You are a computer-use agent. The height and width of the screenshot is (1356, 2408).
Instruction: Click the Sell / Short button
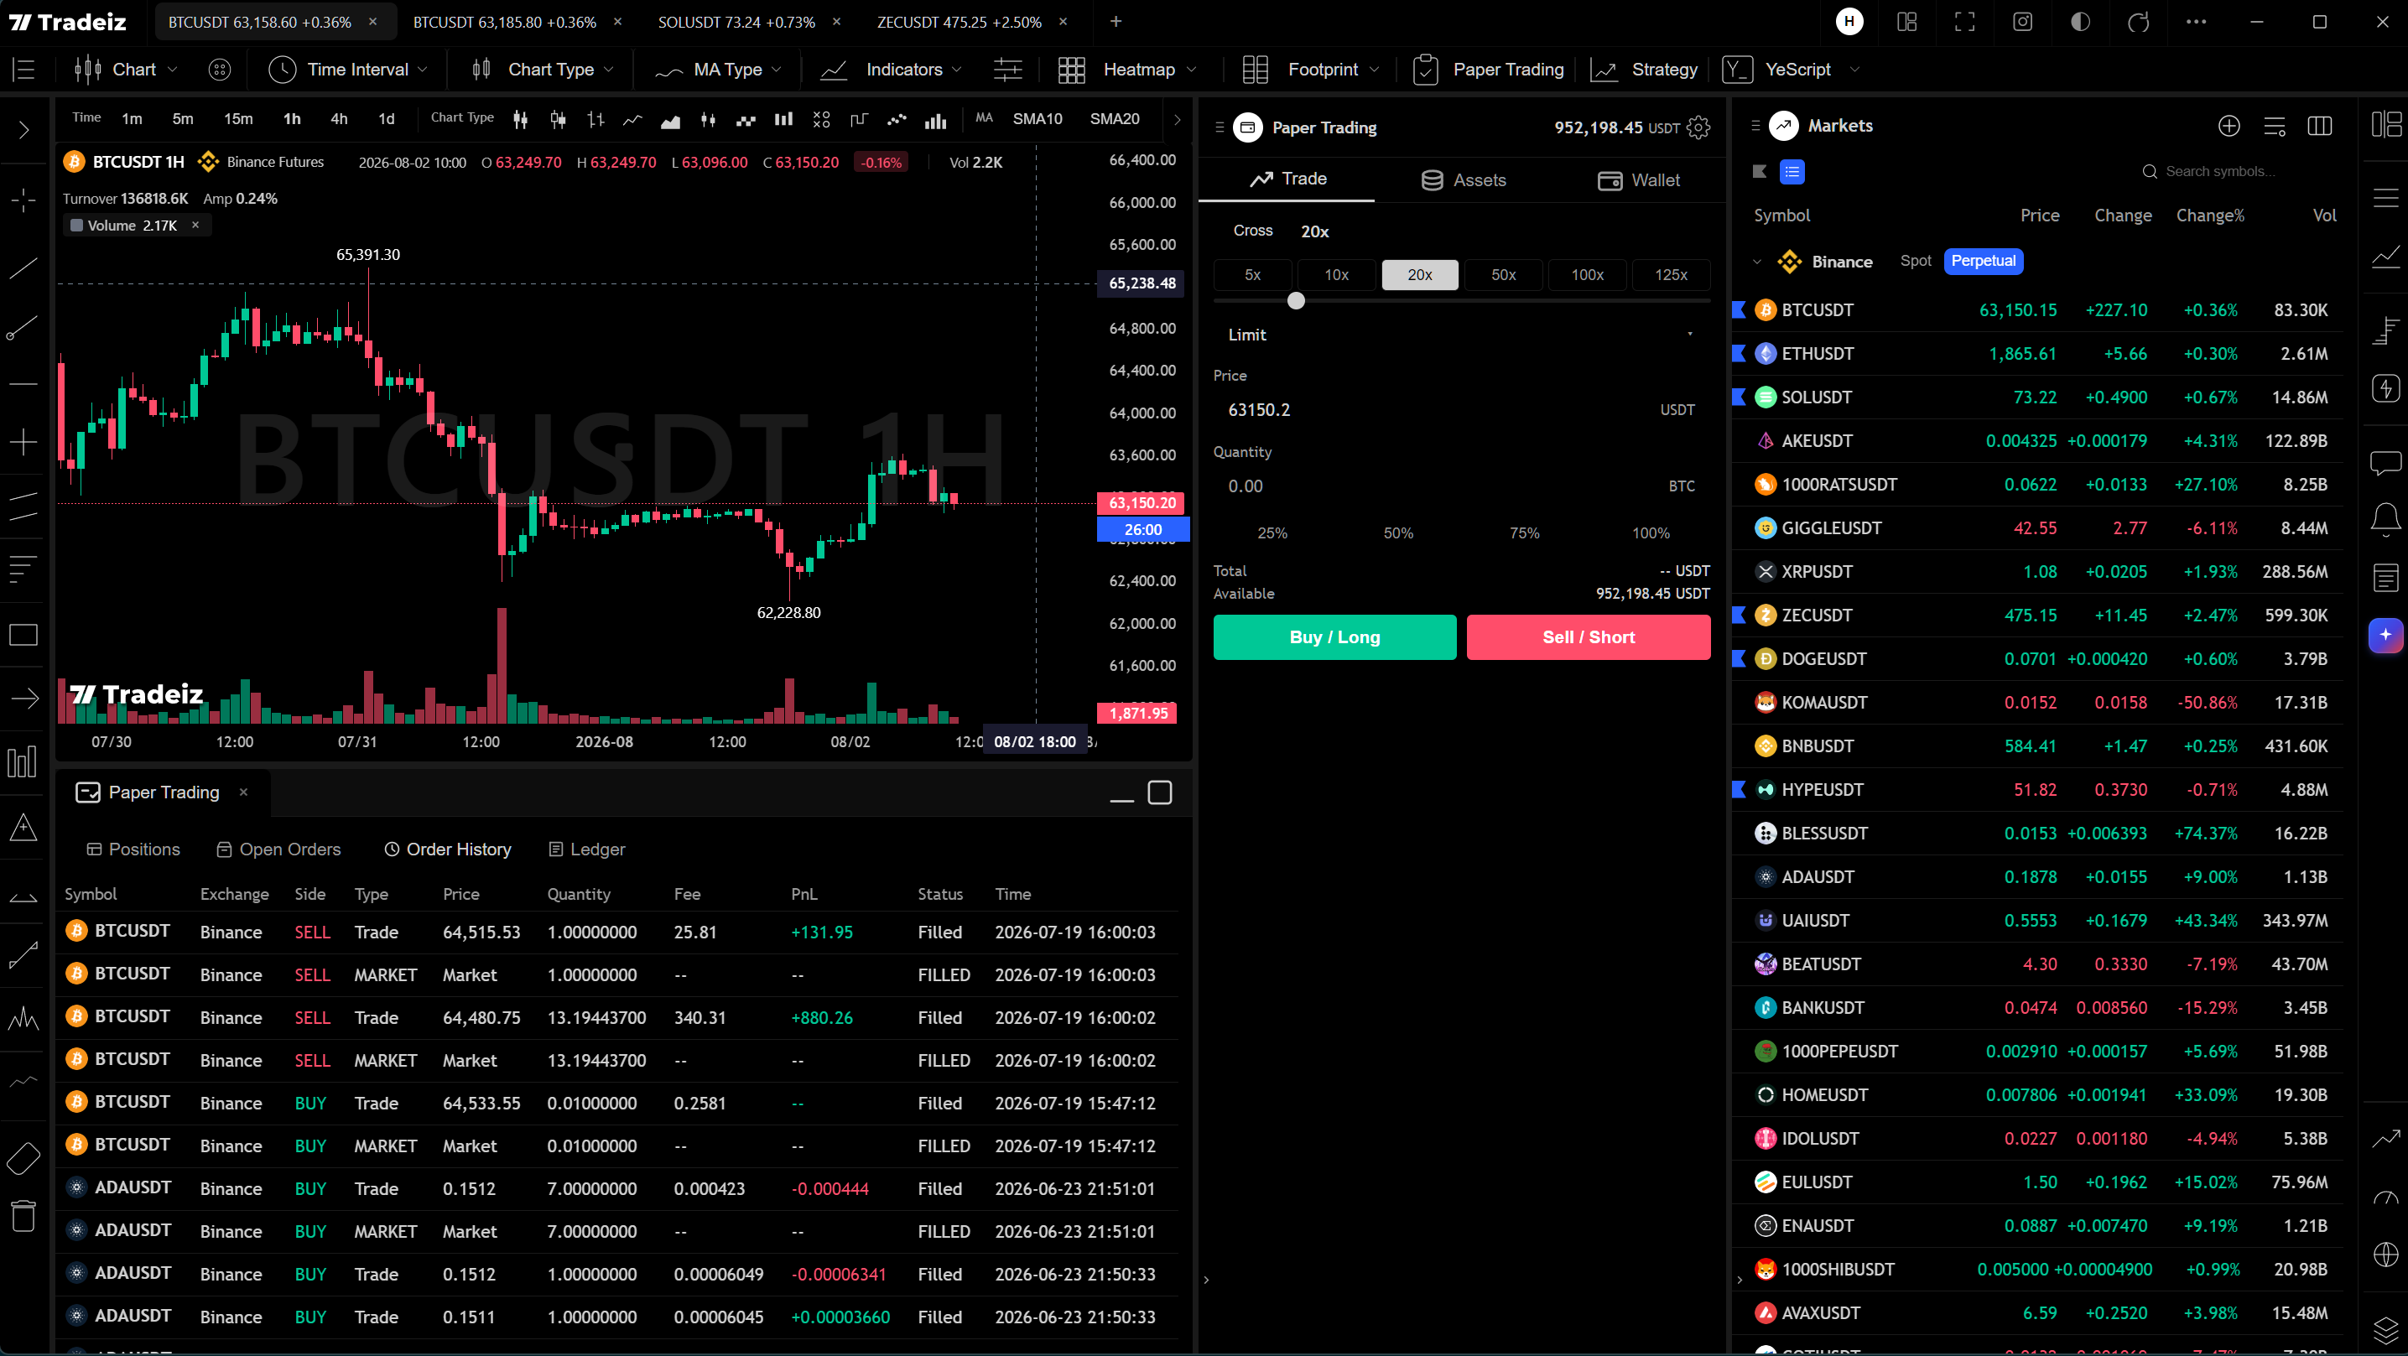click(x=1589, y=637)
